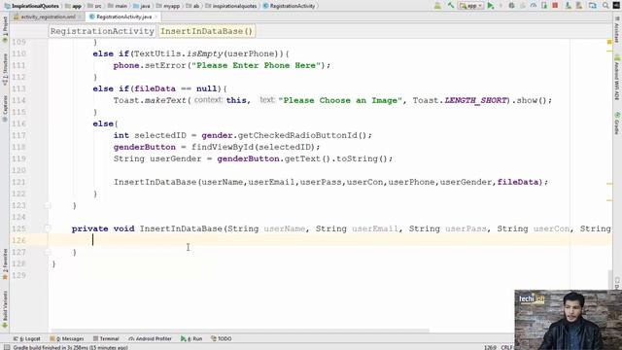Click the inspirationalquotes package breadcrumb
This screenshot has height=350, width=622.
tap(232, 6)
